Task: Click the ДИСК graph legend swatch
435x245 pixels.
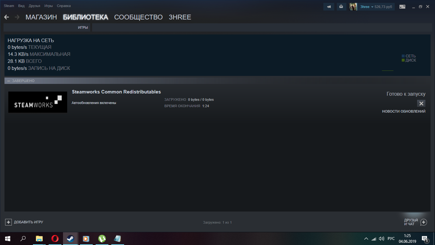Action: point(403,60)
